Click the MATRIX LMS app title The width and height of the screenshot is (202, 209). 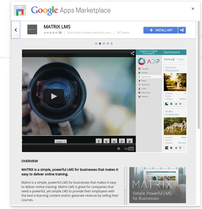point(57,27)
